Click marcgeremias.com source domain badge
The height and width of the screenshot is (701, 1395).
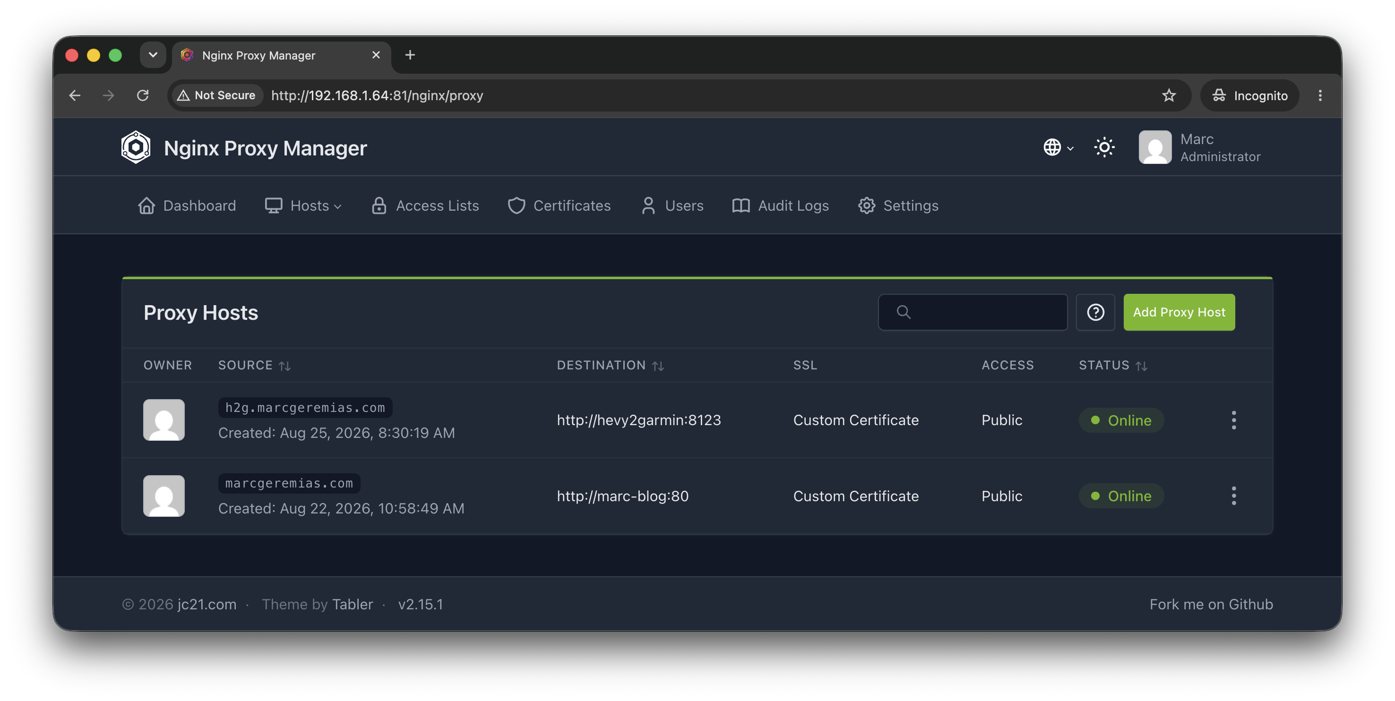pos(289,483)
